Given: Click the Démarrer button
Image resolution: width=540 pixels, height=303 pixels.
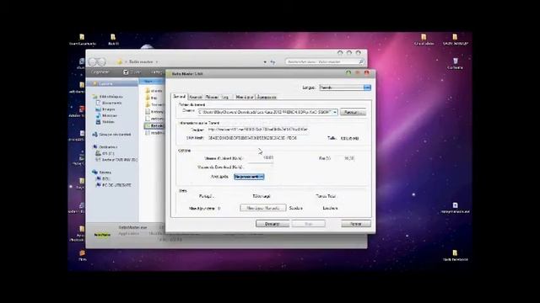Looking at the screenshot, I should tap(273, 224).
